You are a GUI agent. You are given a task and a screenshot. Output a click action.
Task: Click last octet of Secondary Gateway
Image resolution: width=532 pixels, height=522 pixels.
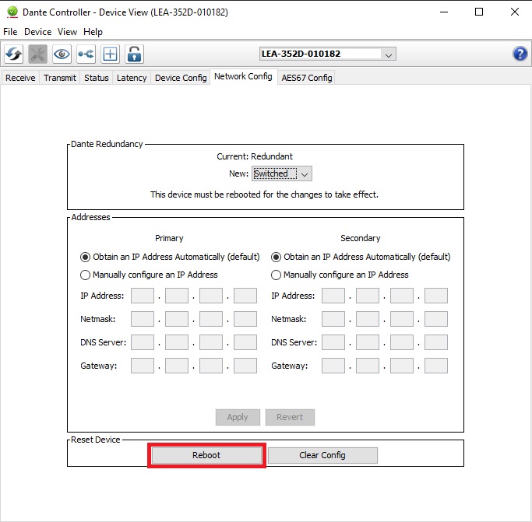pos(436,366)
